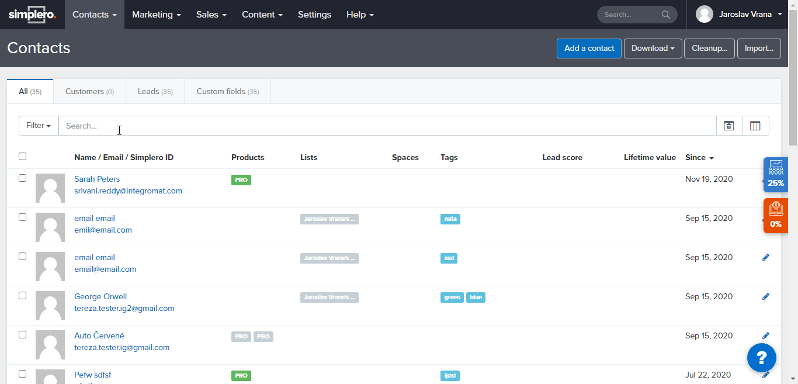Tick the Pefw sdfsf checkbox
798x384 pixels.
(22, 373)
